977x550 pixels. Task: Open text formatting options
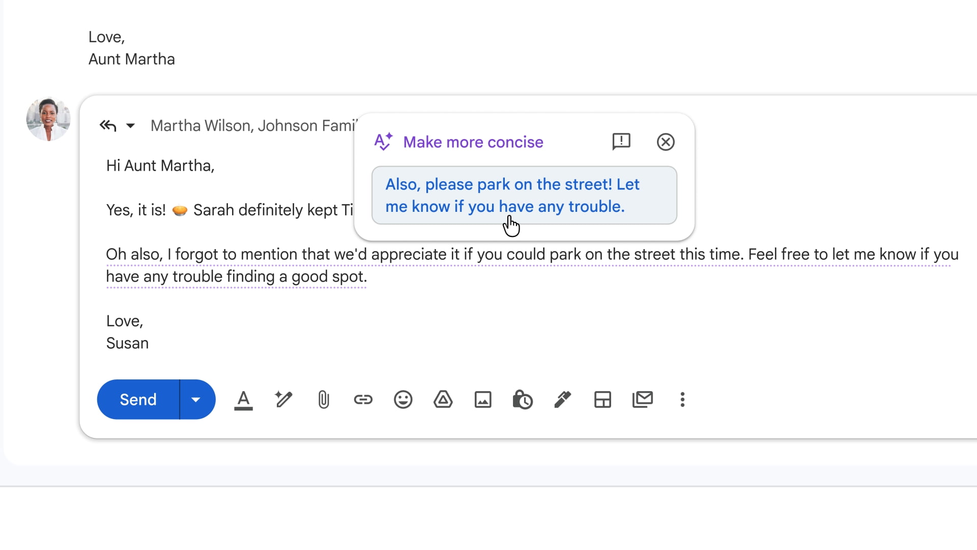coord(243,399)
